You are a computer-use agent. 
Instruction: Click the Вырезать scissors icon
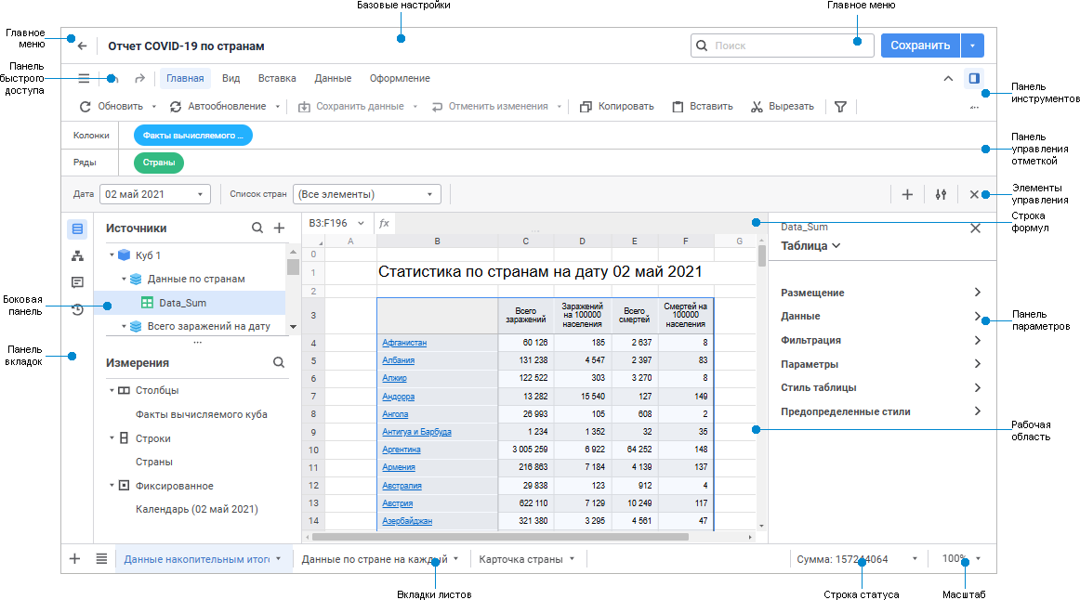click(757, 107)
